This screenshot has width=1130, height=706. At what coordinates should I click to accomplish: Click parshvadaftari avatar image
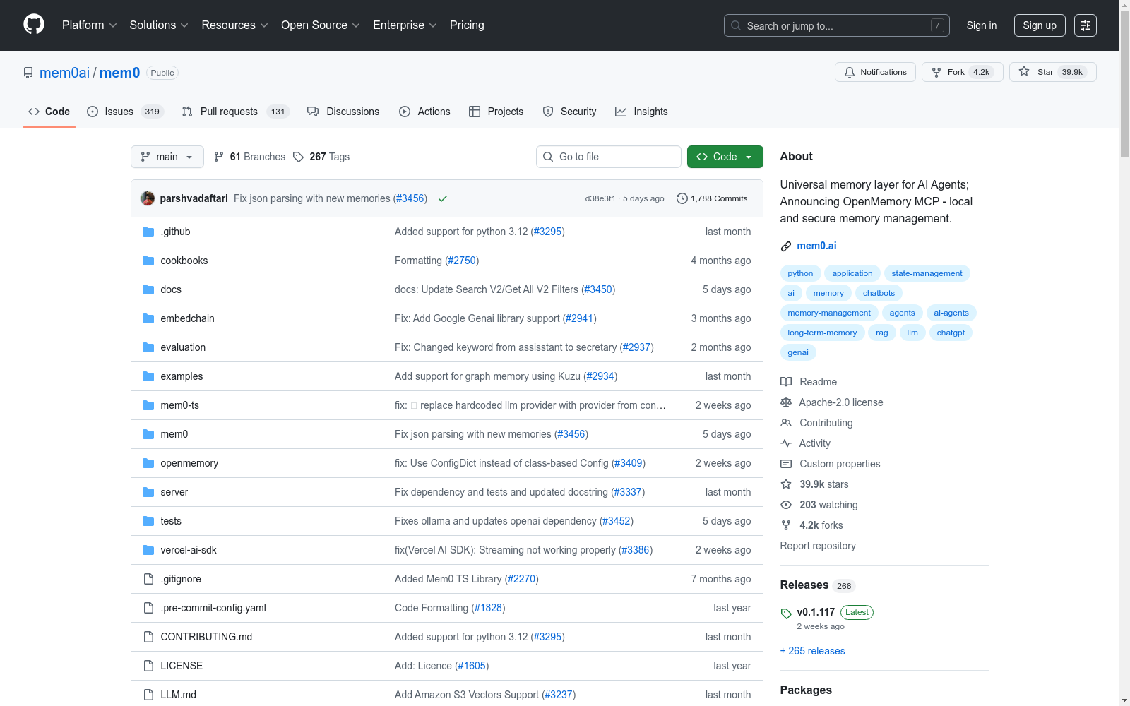click(x=148, y=198)
